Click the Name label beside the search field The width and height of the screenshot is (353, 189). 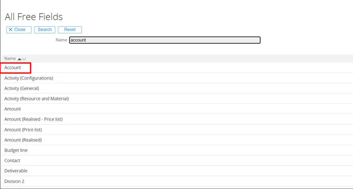click(x=61, y=40)
